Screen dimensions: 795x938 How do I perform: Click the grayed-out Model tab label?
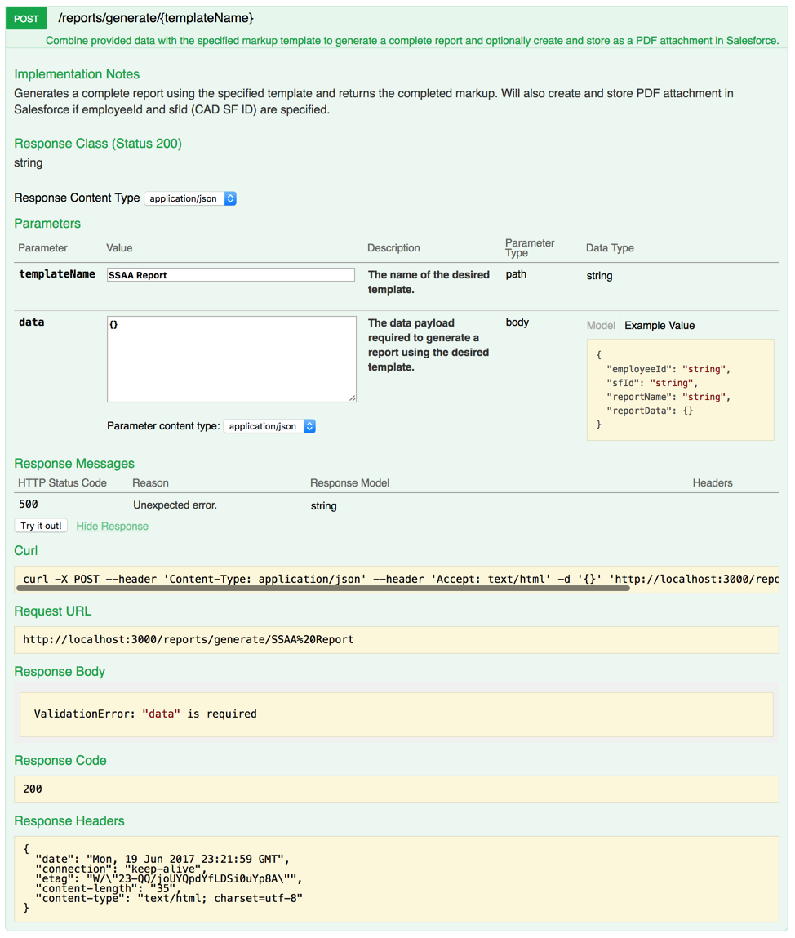(x=601, y=325)
